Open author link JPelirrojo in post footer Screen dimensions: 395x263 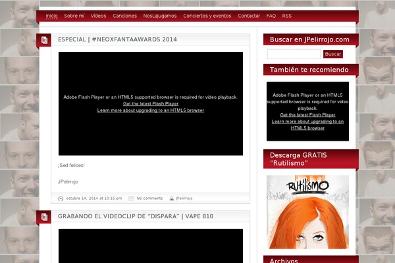(x=184, y=199)
